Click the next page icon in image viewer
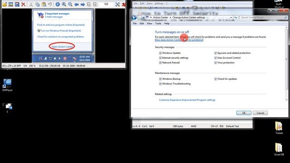 tap(95, 4)
